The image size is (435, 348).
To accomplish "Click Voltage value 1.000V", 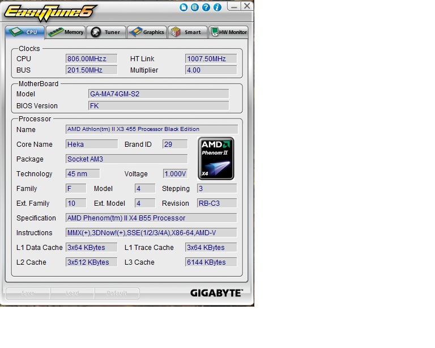I will coord(176,174).
